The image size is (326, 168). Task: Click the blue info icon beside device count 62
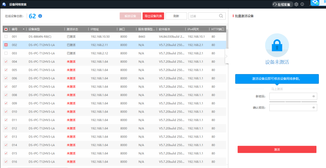click(x=40, y=16)
